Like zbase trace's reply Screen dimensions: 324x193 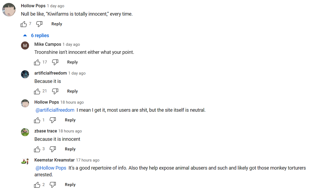37,149
